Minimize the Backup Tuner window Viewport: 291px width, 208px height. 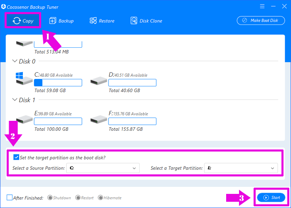pyautogui.click(x=273, y=7)
